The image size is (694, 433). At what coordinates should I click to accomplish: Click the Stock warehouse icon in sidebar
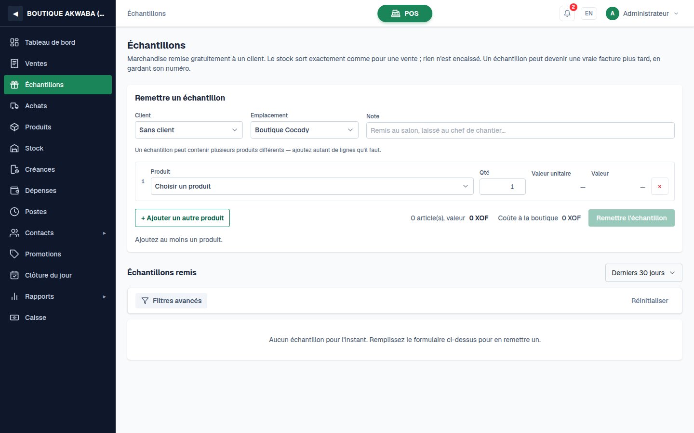[14, 148]
